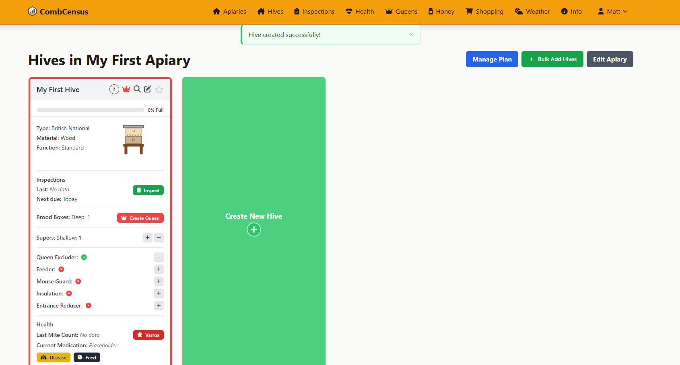Open the edit pencil icon for My First Hive
This screenshot has height=365, width=680.
coord(147,89)
